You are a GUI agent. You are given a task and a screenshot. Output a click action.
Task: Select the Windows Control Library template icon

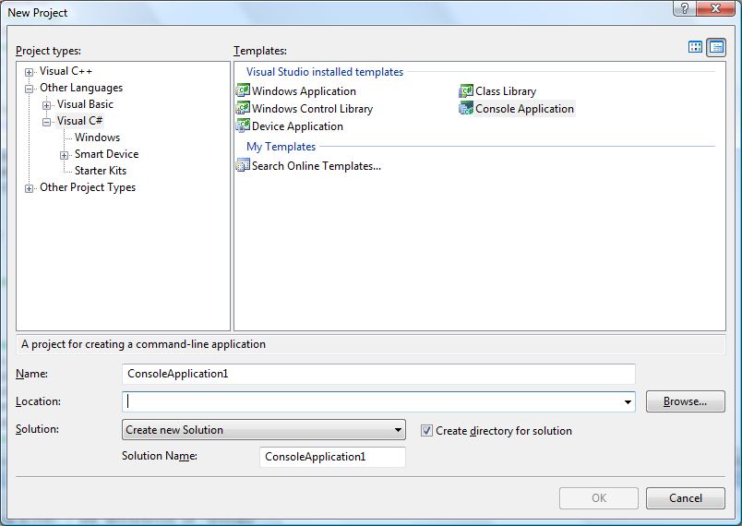tap(243, 108)
